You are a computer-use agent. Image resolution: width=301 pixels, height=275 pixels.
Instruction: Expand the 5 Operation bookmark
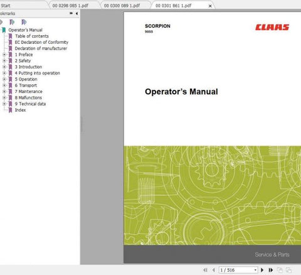pyautogui.click(x=4, y=79)
